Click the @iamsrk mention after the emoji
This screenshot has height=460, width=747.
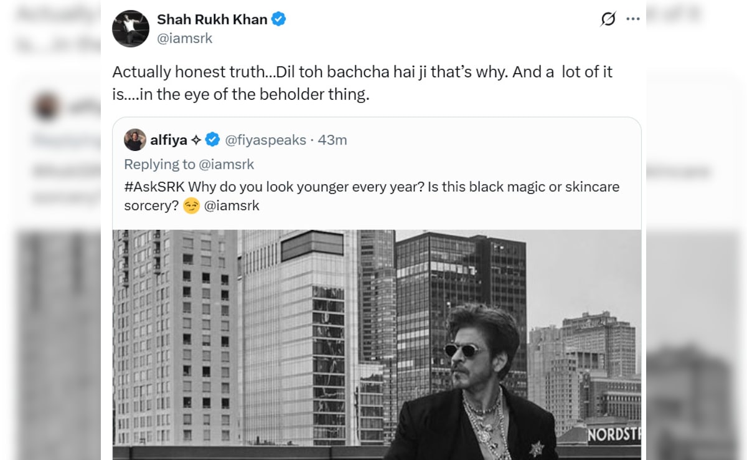pos(232,206)
